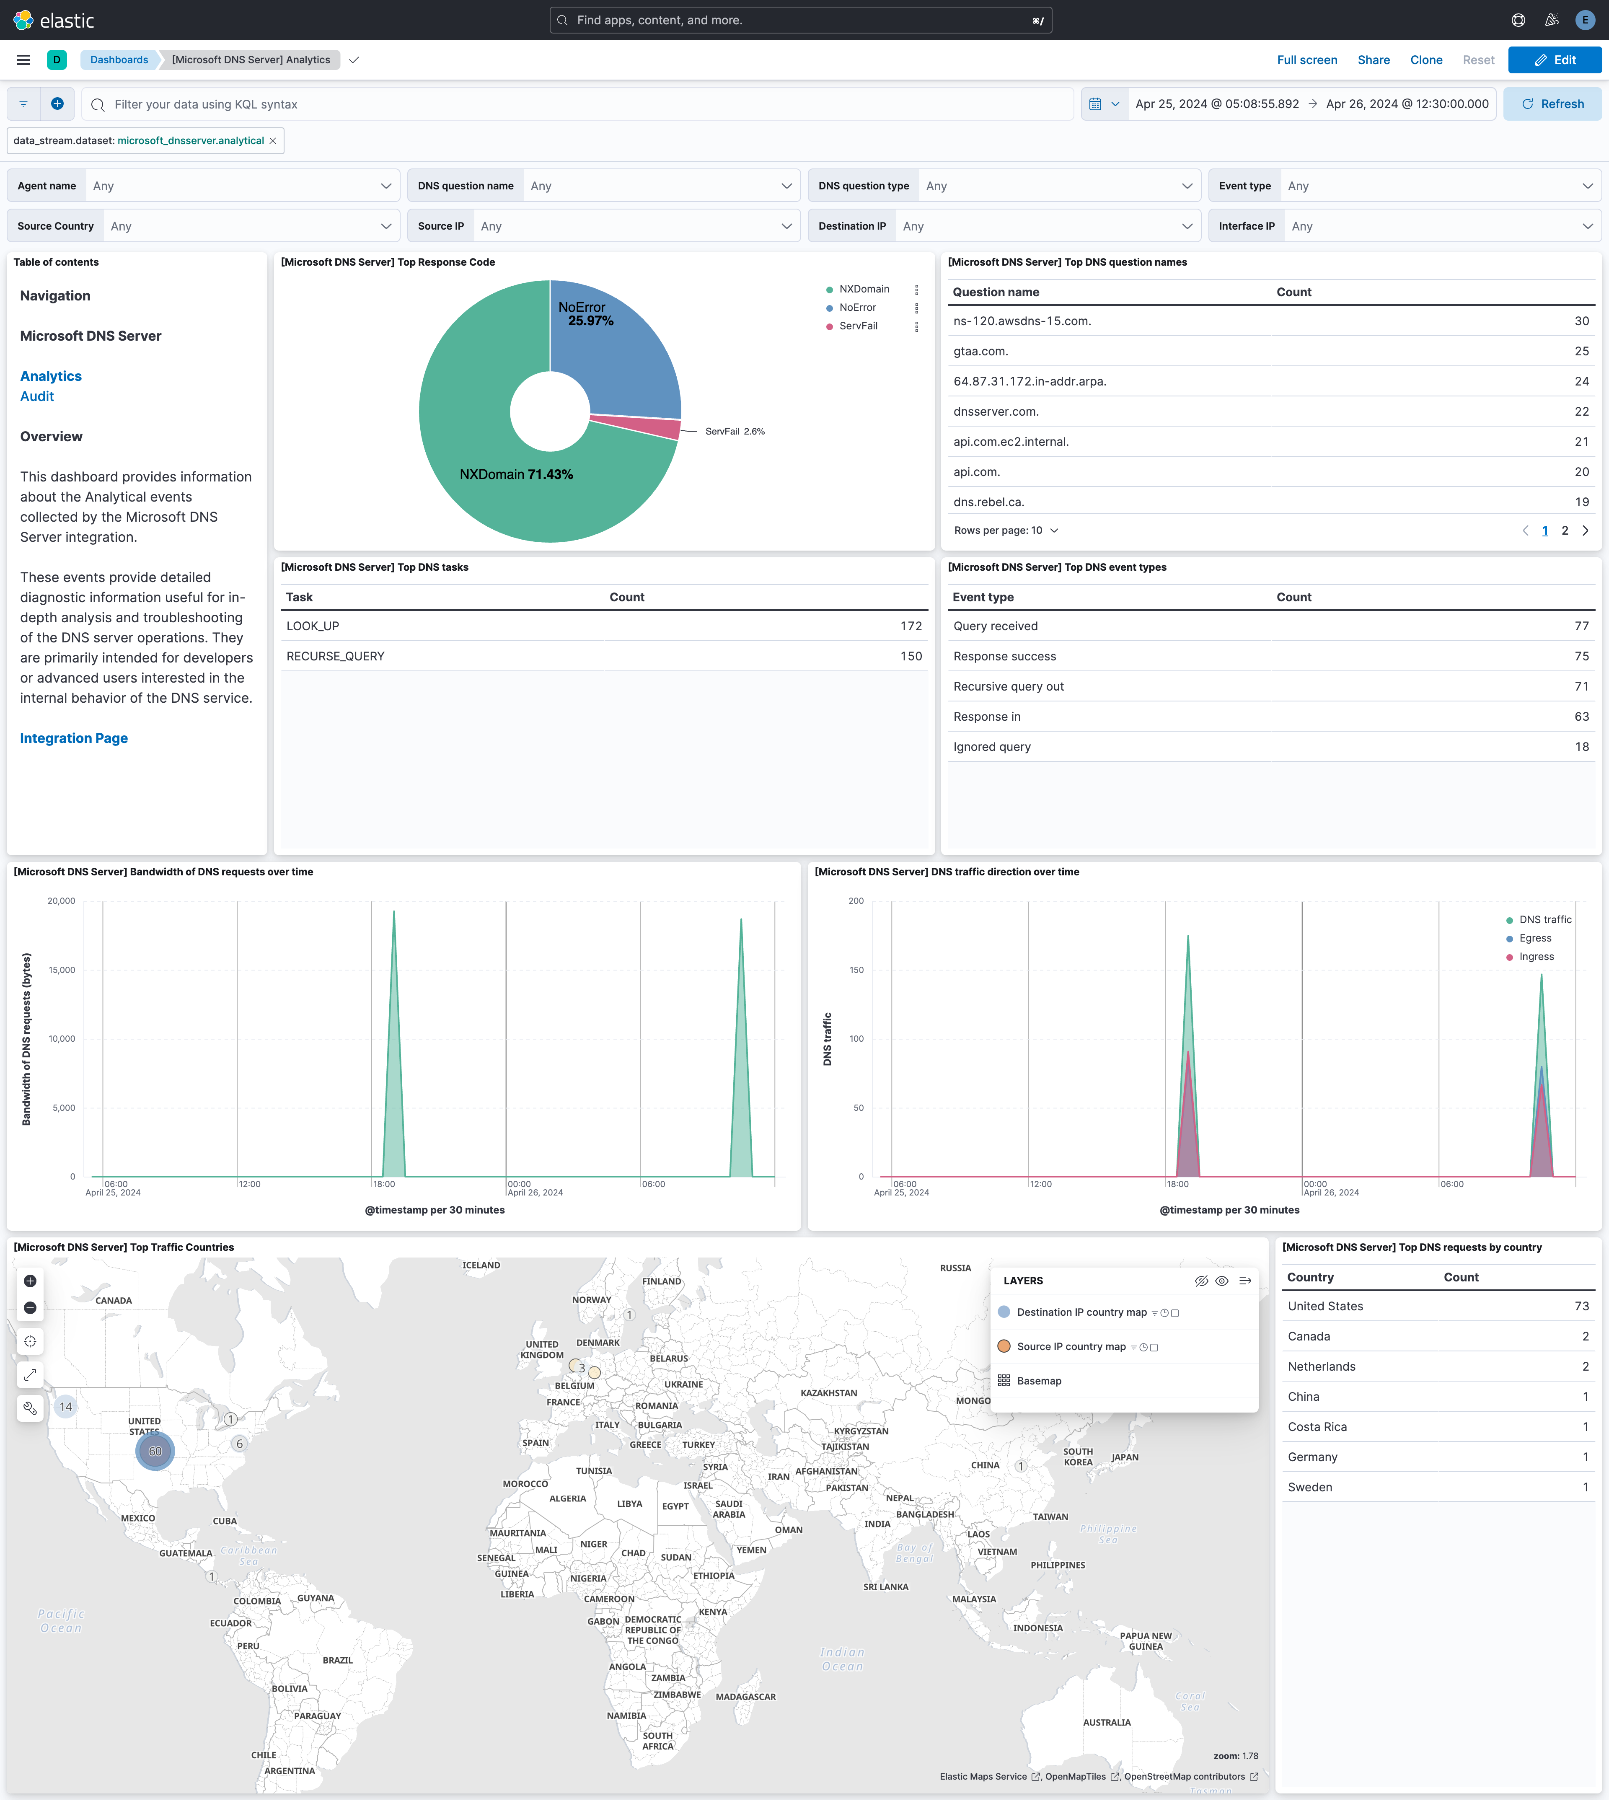
Task: Open the main navigation hamburger menu
Action: coord(23,59)
